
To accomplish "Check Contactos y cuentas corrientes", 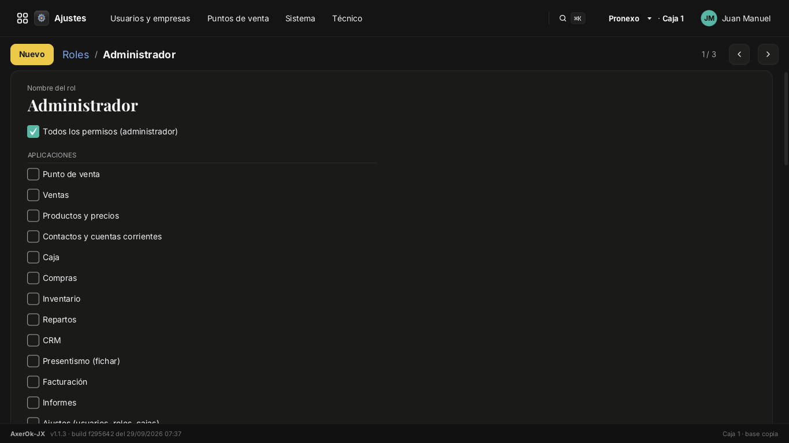I will click(x=33, y=236).
